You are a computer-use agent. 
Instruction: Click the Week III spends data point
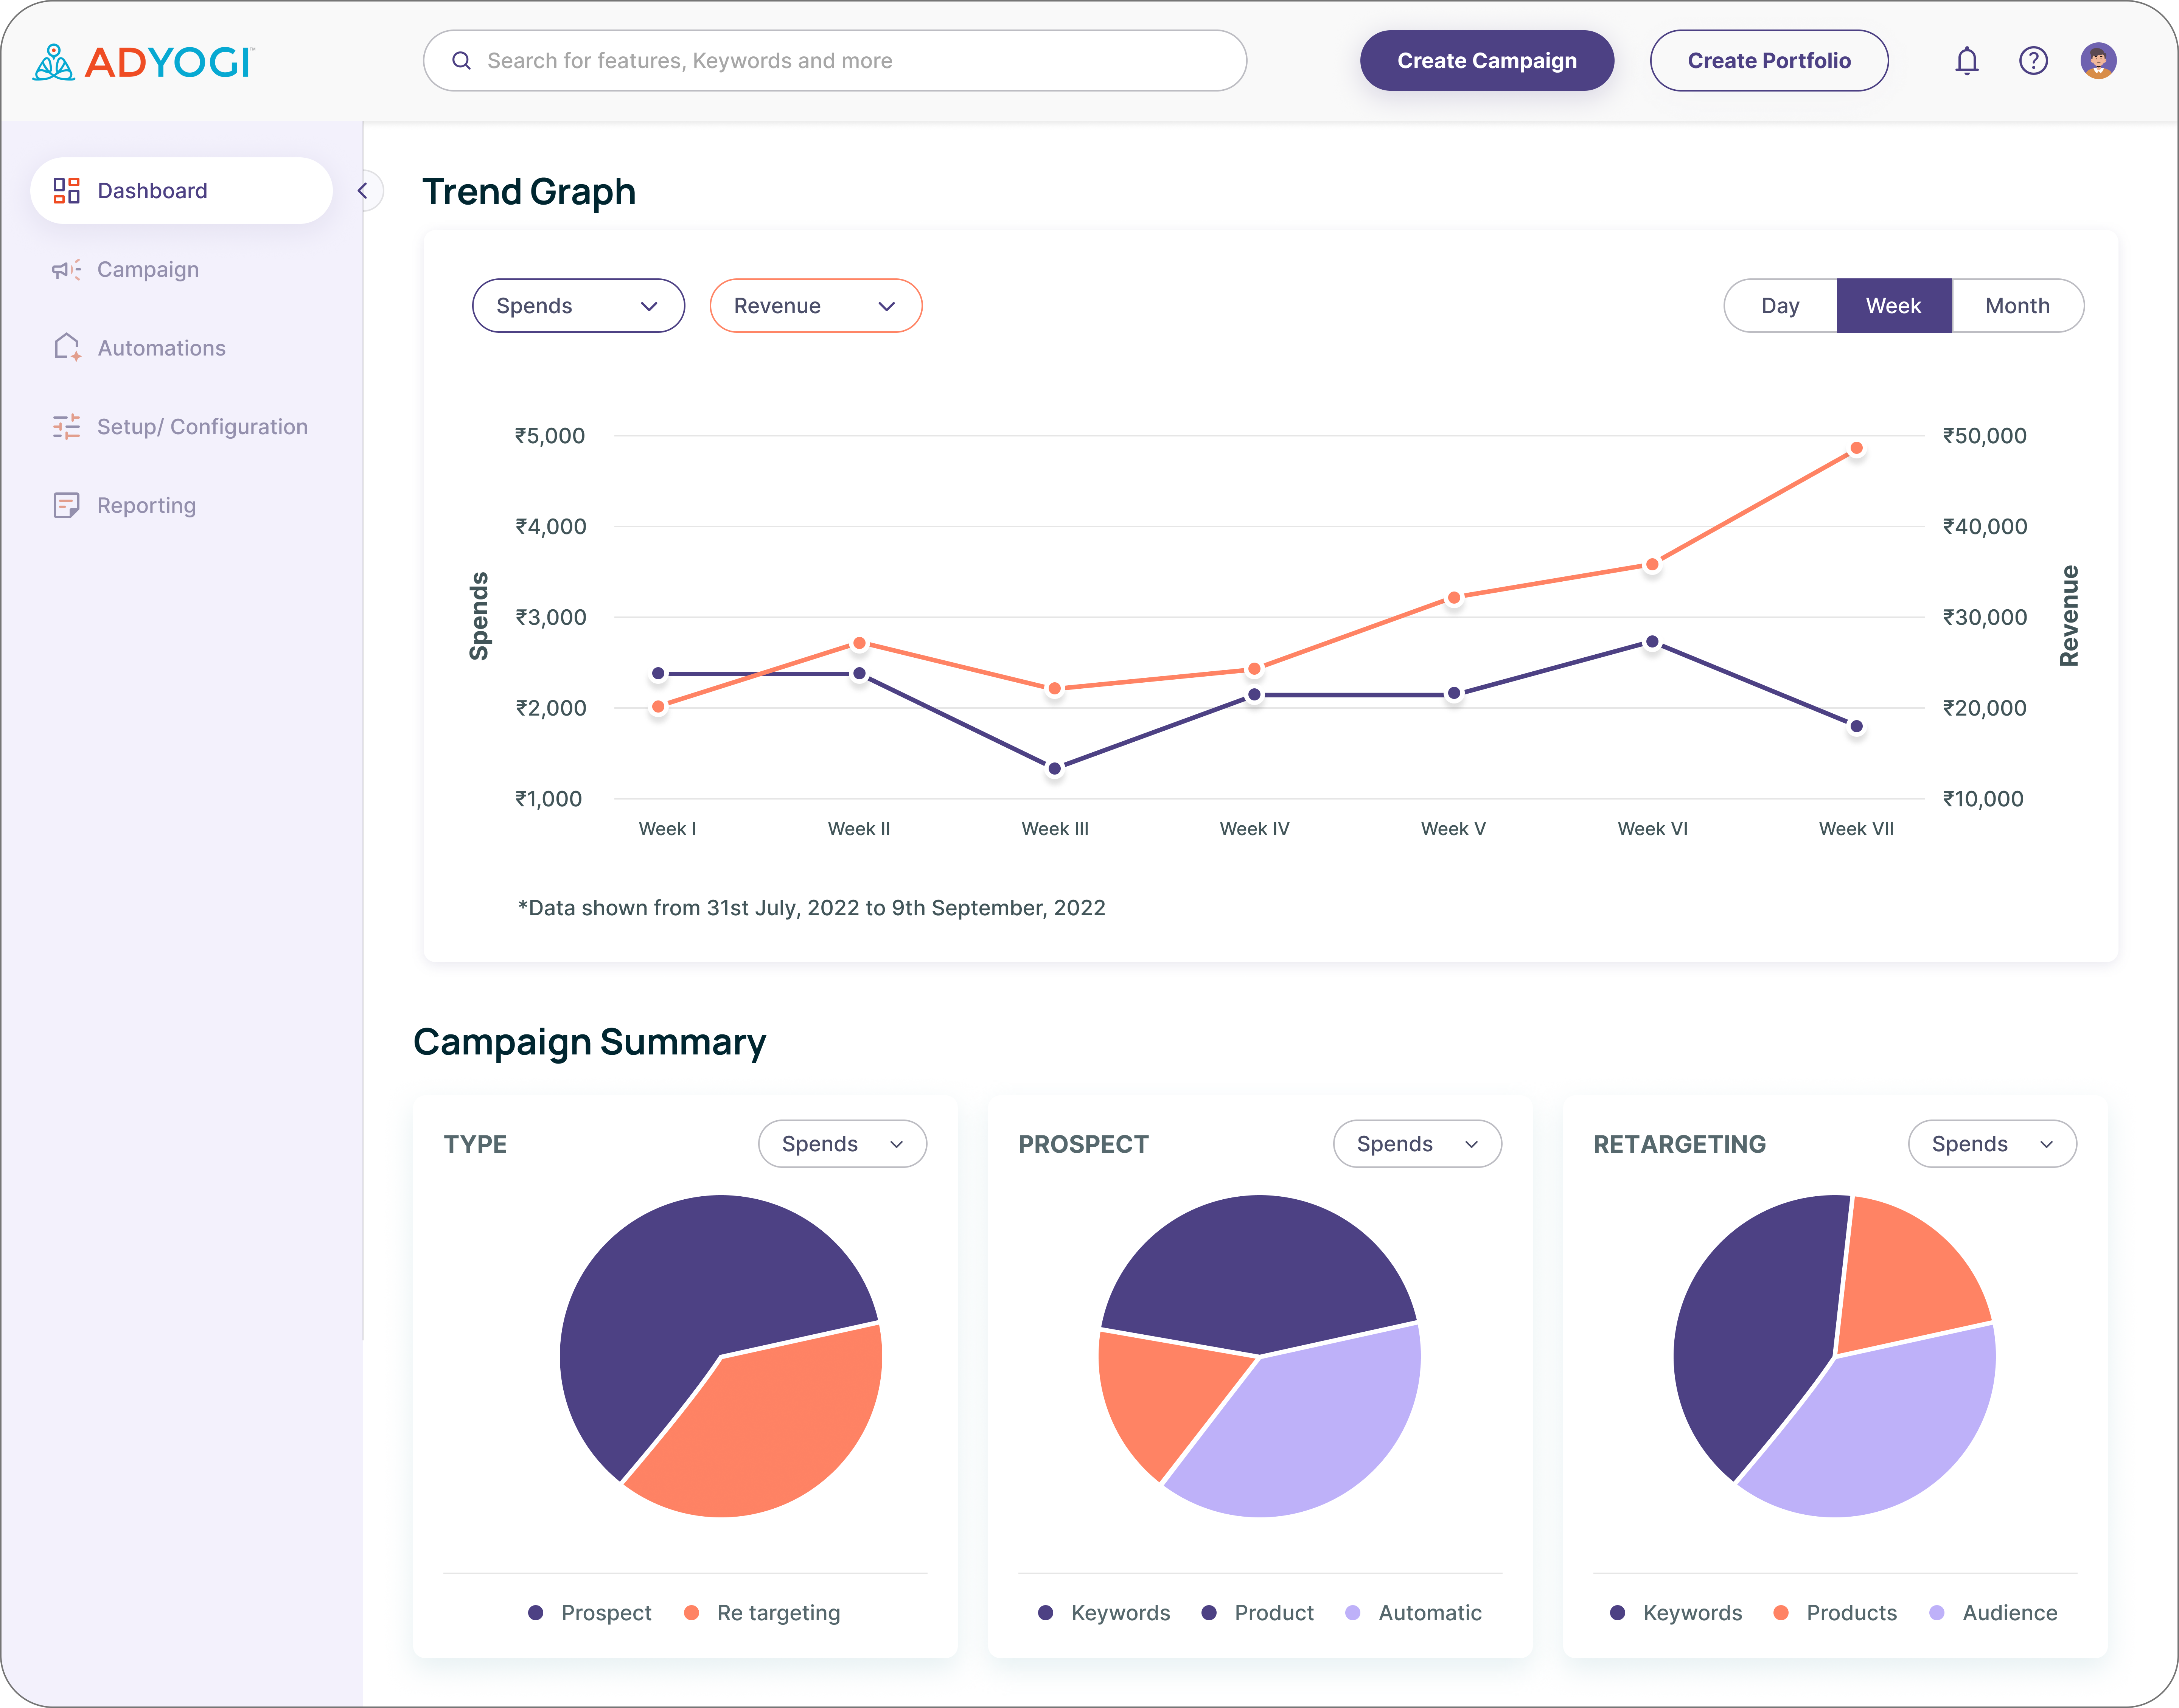coord(1054,769)
